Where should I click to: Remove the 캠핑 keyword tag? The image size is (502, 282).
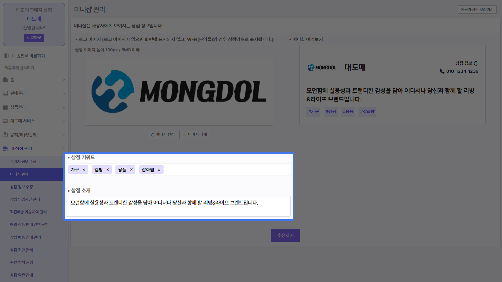(108, 170)
